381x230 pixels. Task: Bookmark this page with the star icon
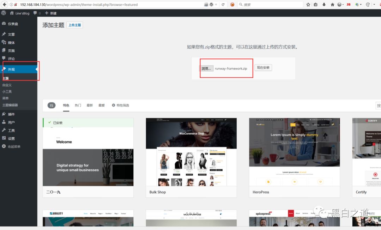[x=308, y=5]
